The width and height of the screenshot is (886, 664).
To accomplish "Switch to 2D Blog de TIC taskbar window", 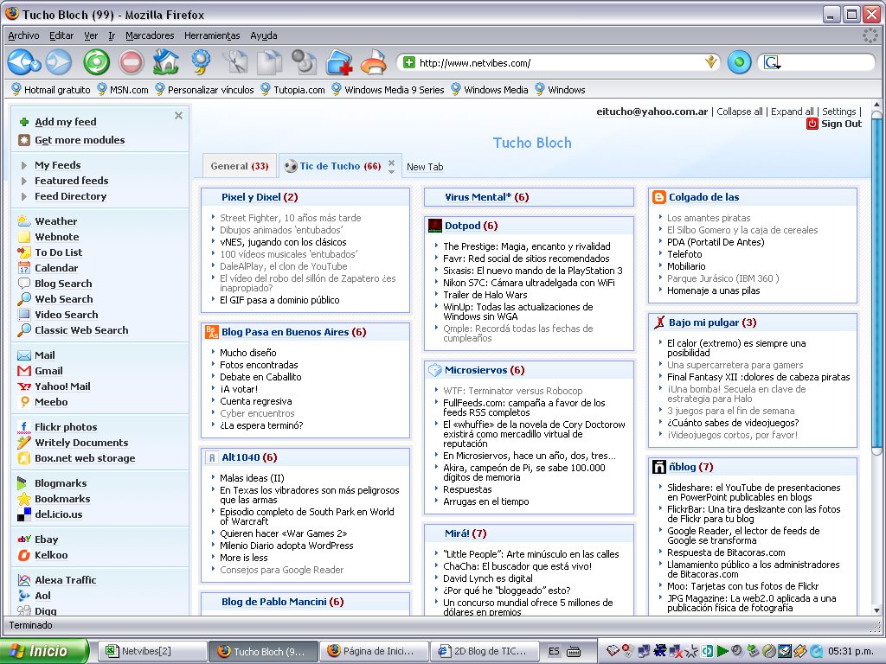I will [485, 651].
